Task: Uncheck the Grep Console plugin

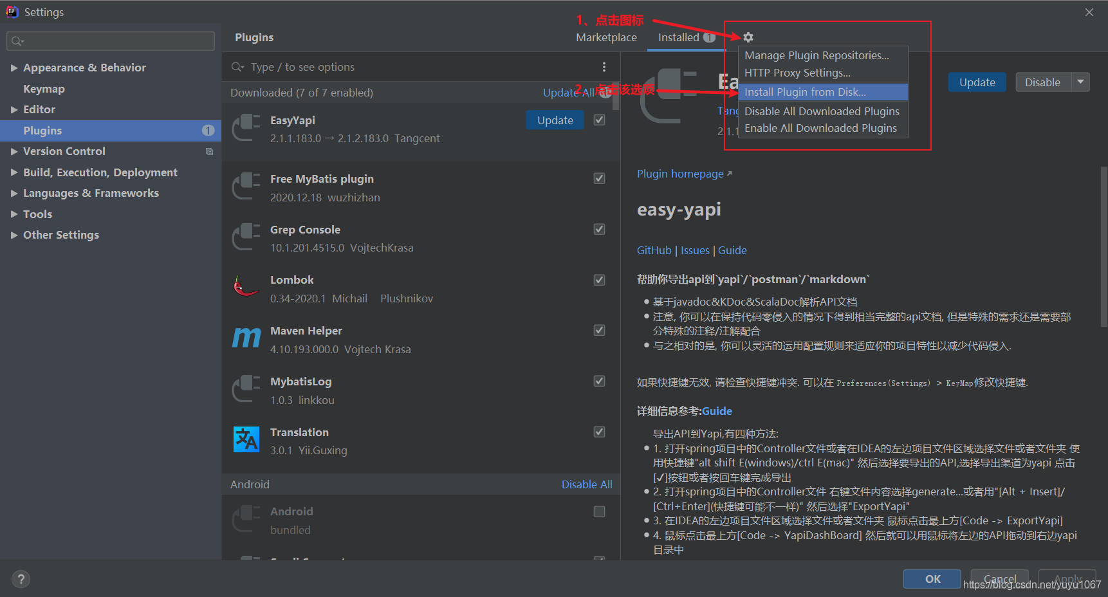Action: click(598, 229)
